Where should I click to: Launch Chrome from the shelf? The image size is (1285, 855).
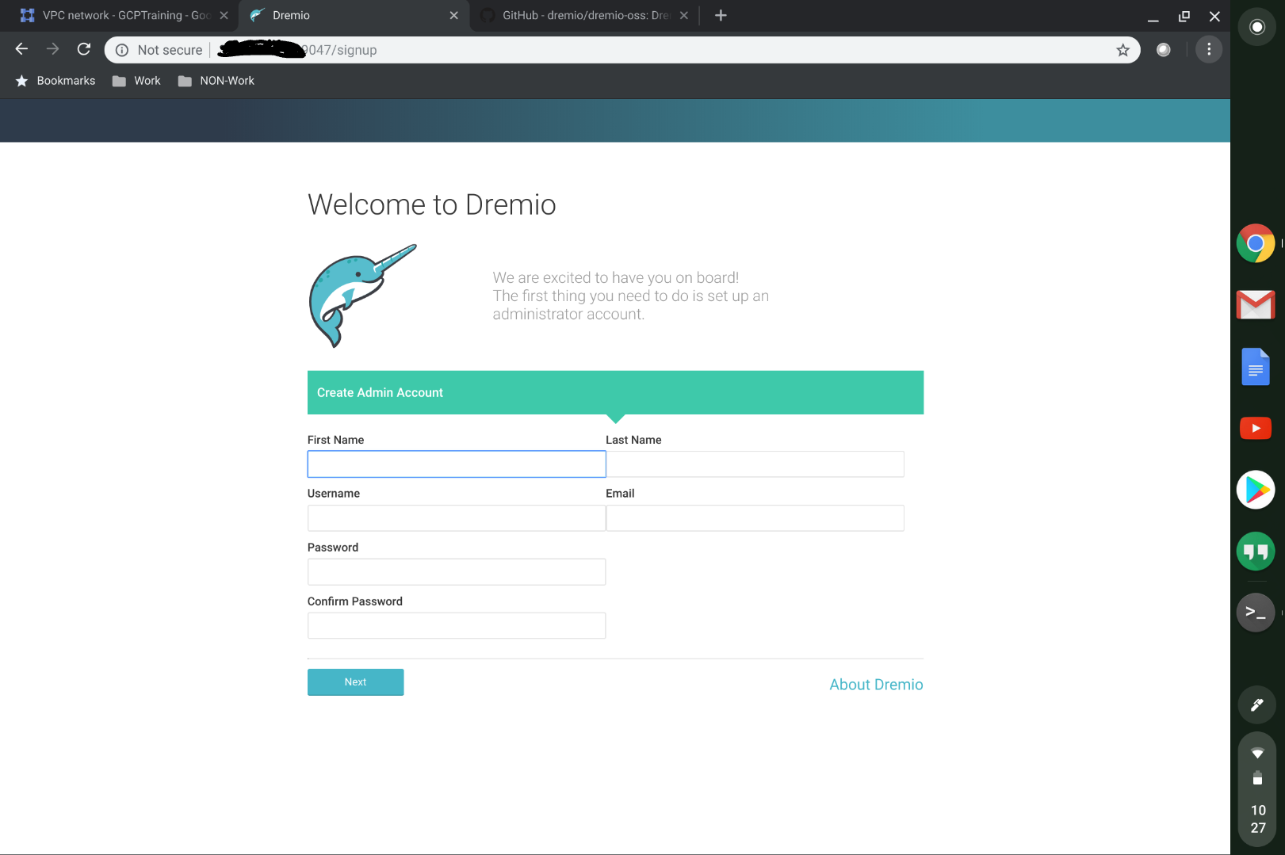tap(1256, 244)
